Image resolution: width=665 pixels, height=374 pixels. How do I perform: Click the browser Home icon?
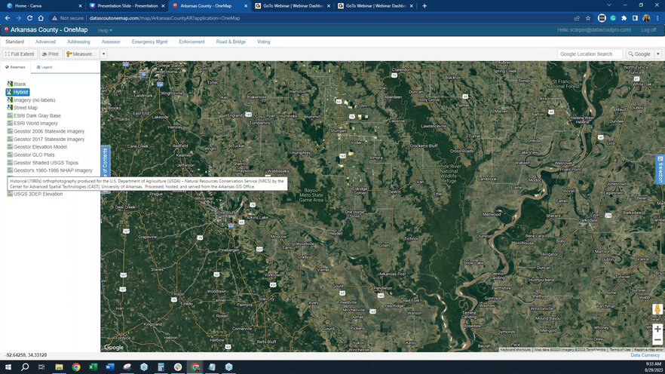click(x=41, y=18)
